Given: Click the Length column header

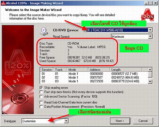Looking at the screenshot, I should tap(125, 70).
